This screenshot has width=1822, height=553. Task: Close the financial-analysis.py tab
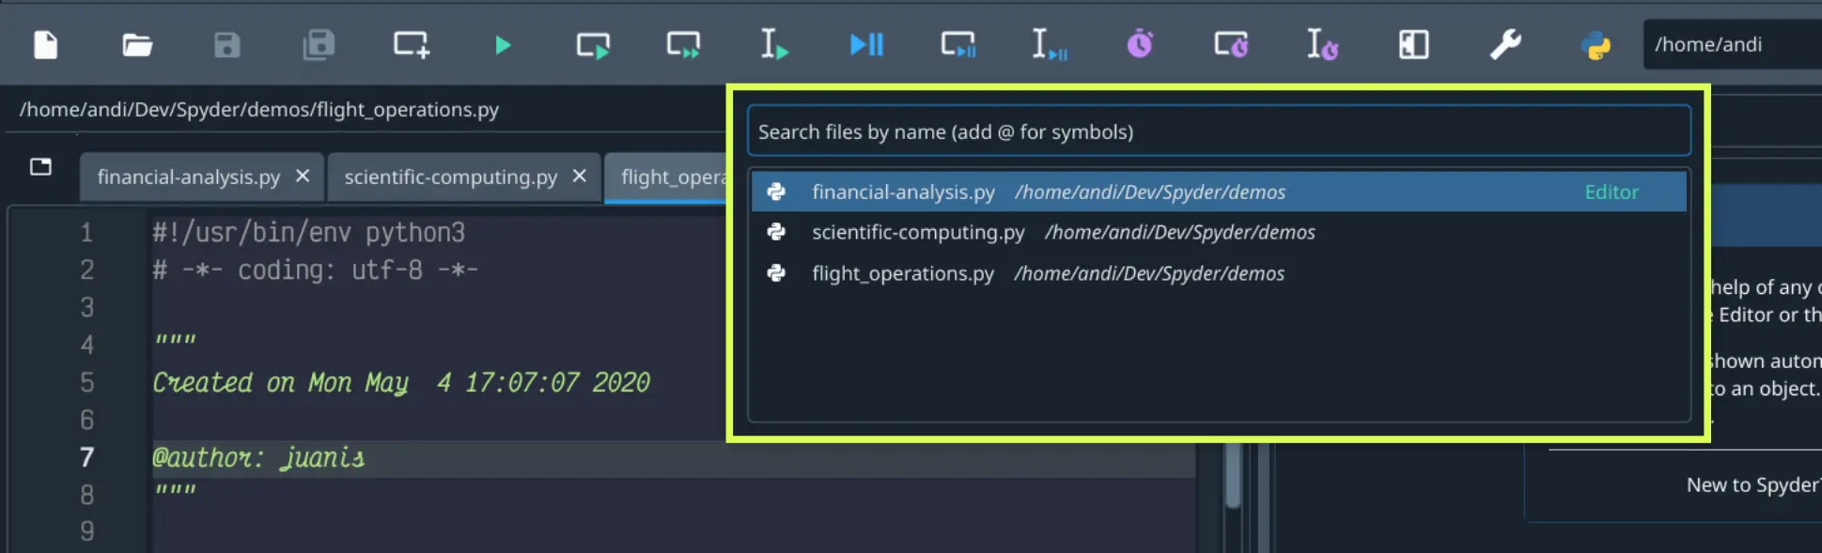click(303, 176)
